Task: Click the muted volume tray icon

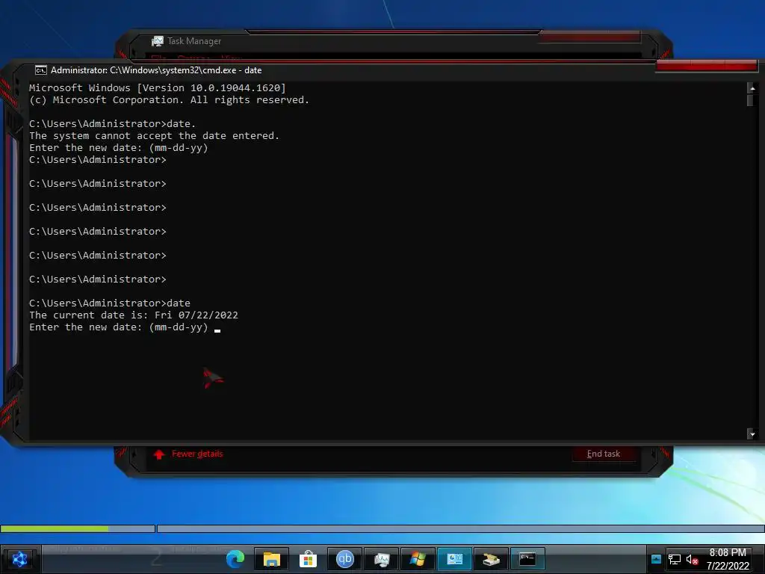Action: (x=692, y=559)
